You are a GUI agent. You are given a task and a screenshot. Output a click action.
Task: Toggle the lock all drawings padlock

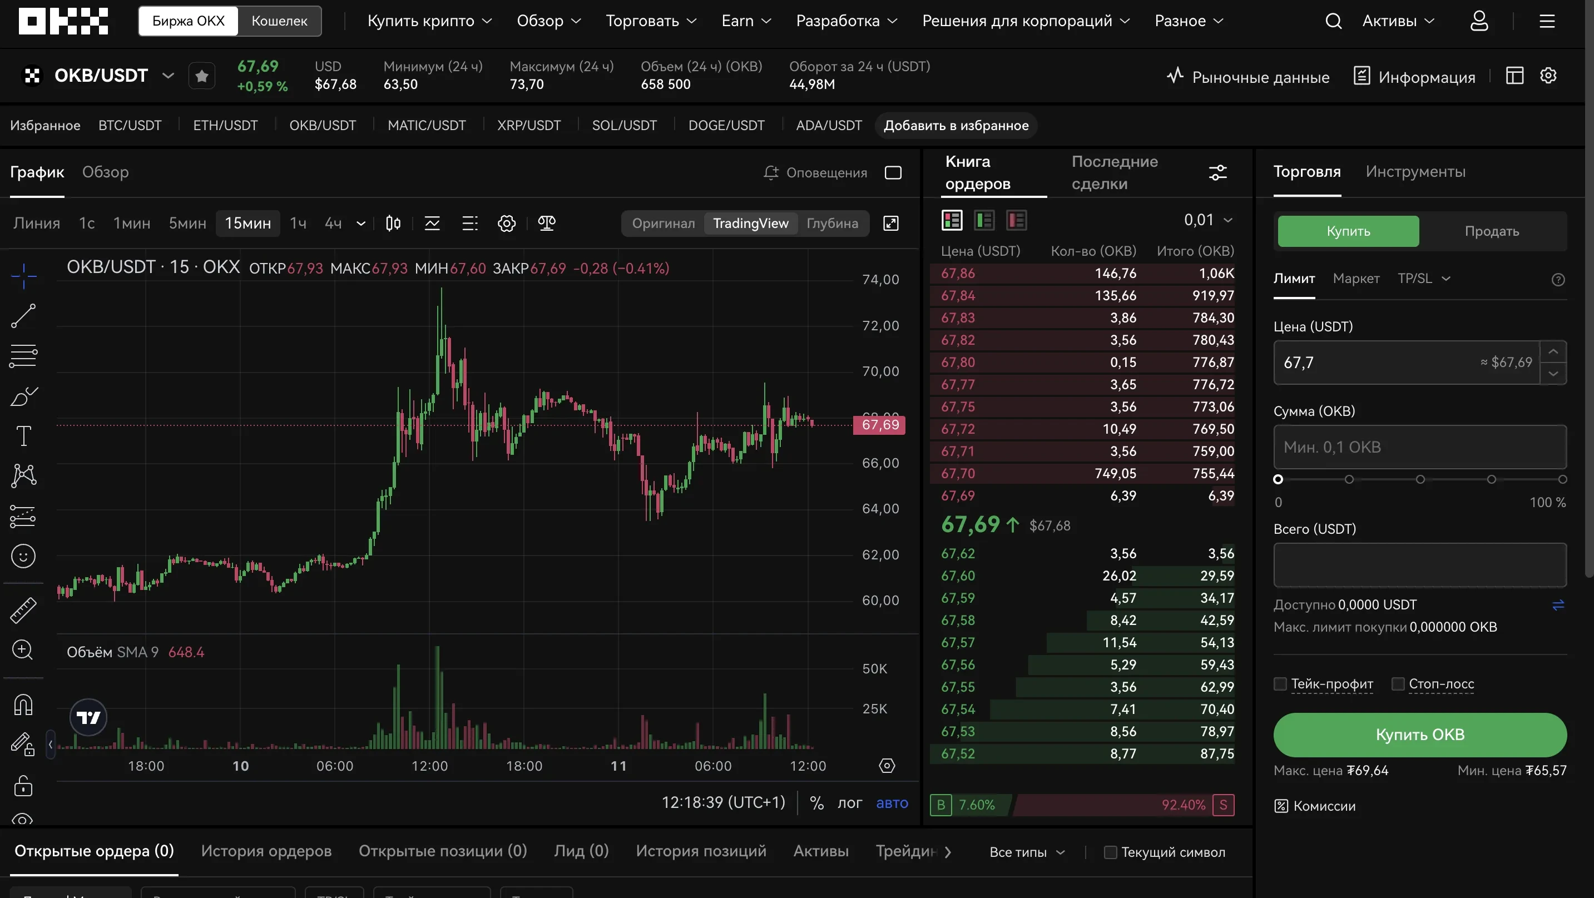pos(23,786)
